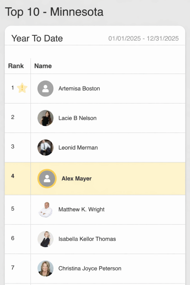Viewport: 190px width, 285px height.
Task: Select Isabella Kellor Thomas's profile photo
Action: pyautogui.click(x=45, y=239)
